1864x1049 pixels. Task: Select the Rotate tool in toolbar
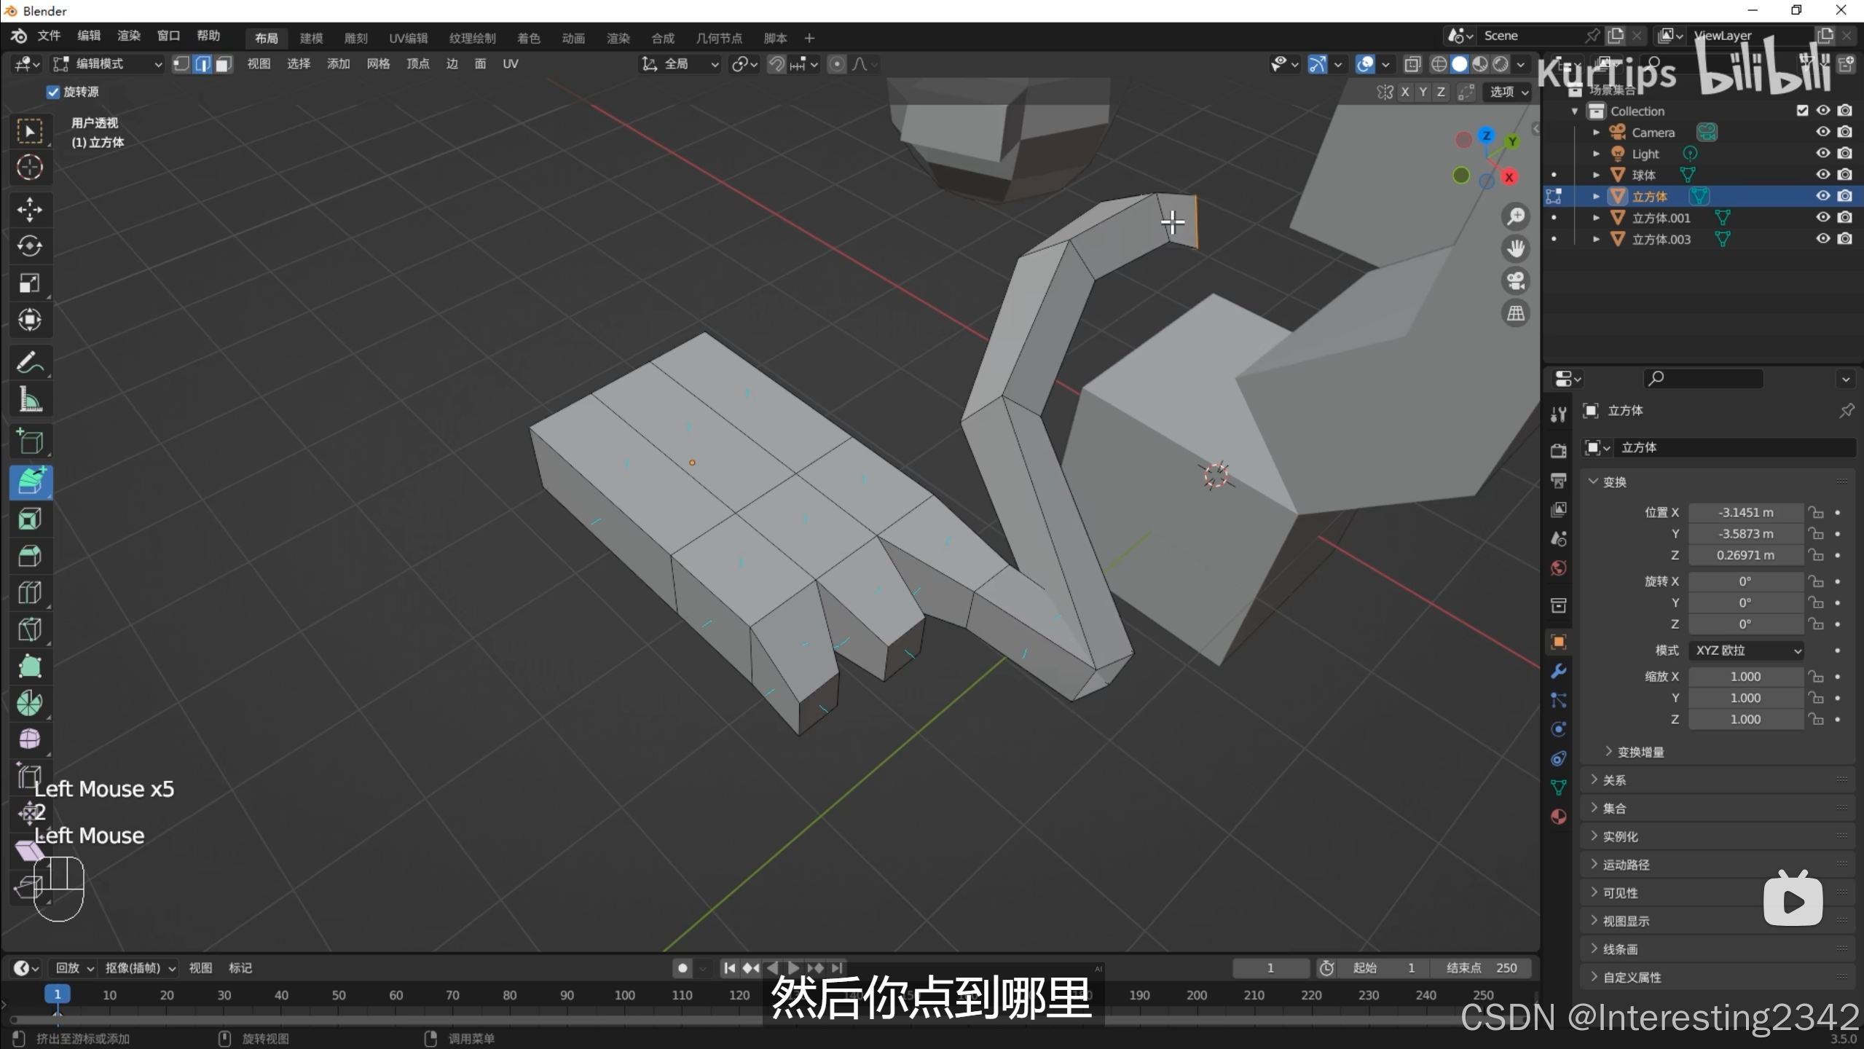(29, 246)
